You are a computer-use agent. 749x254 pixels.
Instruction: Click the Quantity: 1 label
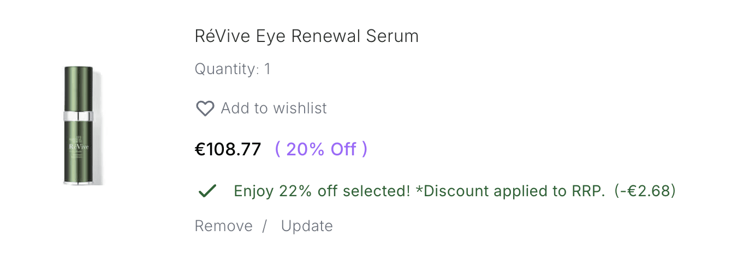click(233, 70)
